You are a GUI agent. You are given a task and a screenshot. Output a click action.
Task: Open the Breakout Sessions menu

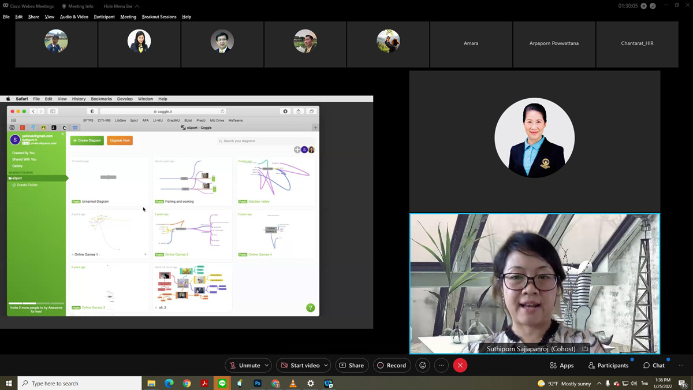(x=159, y=17)
